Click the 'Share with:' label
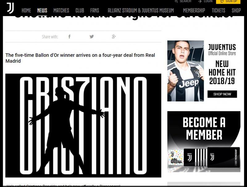The image size is (247, 187). pos(50,37)
